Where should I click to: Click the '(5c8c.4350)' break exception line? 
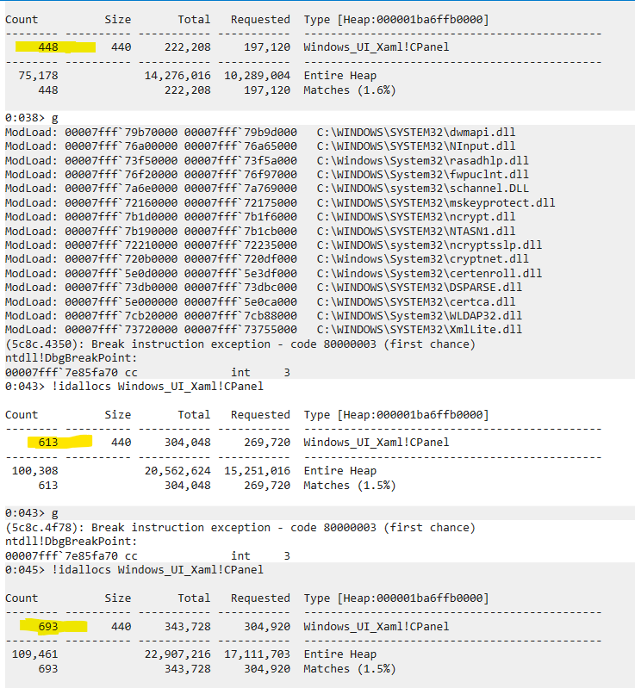[x=240, y=344]
